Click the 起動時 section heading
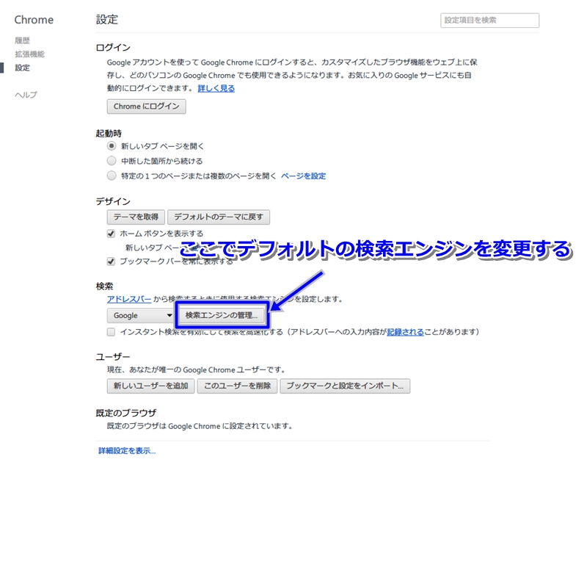 (x=109, y=134)
